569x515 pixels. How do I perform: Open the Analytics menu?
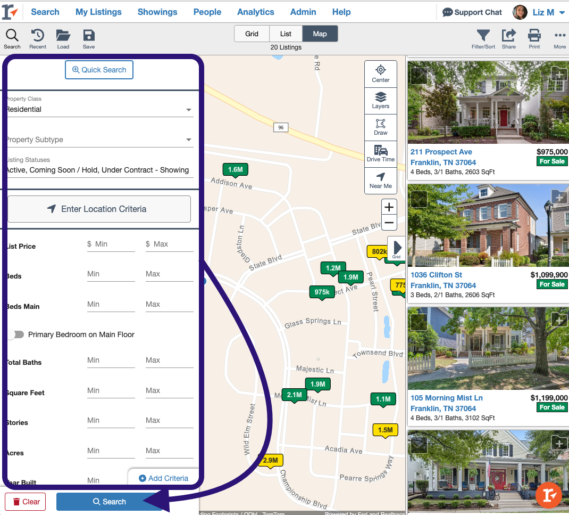pos(255,12)
